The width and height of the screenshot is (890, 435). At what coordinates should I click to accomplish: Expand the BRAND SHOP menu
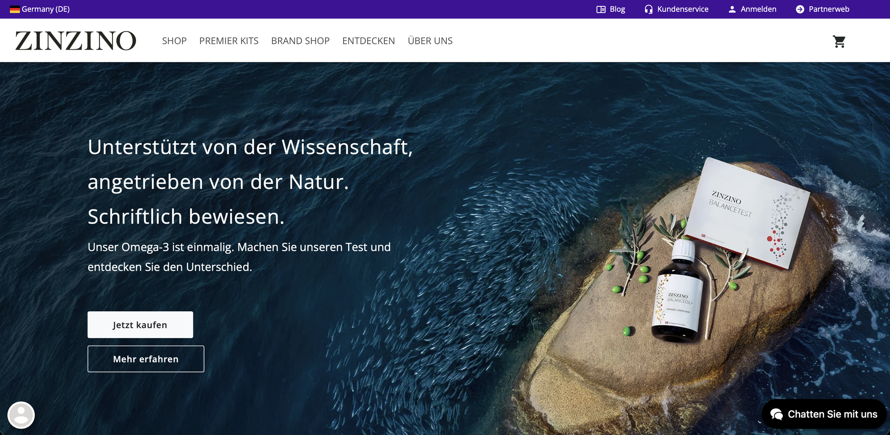pos(300,41)
